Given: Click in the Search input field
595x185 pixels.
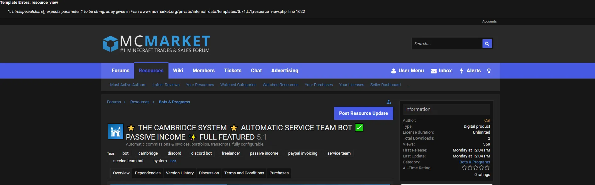Looking at the screenshot, I should coord(447,44).
